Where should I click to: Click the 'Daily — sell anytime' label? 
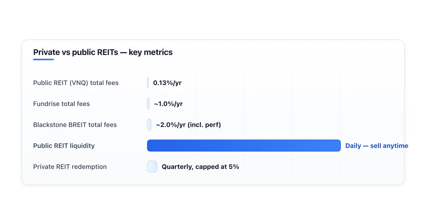pos(377,146)
